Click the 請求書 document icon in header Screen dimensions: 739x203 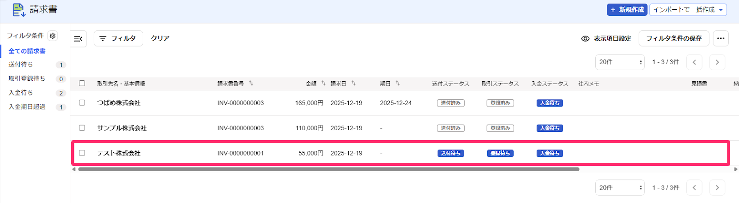pyautogui.click(x=19, y=10)
